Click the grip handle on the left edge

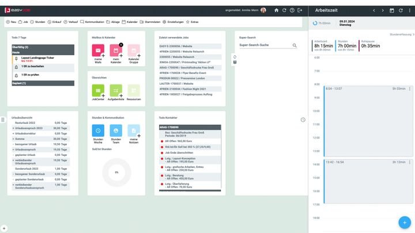[x=3, y=120]
